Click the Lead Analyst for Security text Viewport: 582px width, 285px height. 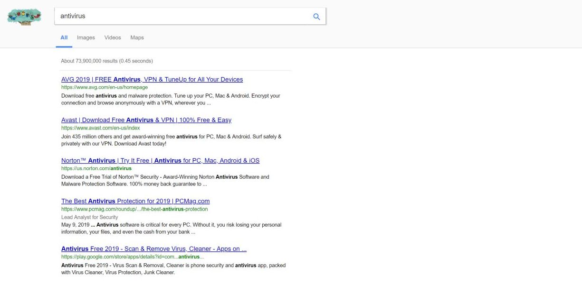(x=90, y=217)
